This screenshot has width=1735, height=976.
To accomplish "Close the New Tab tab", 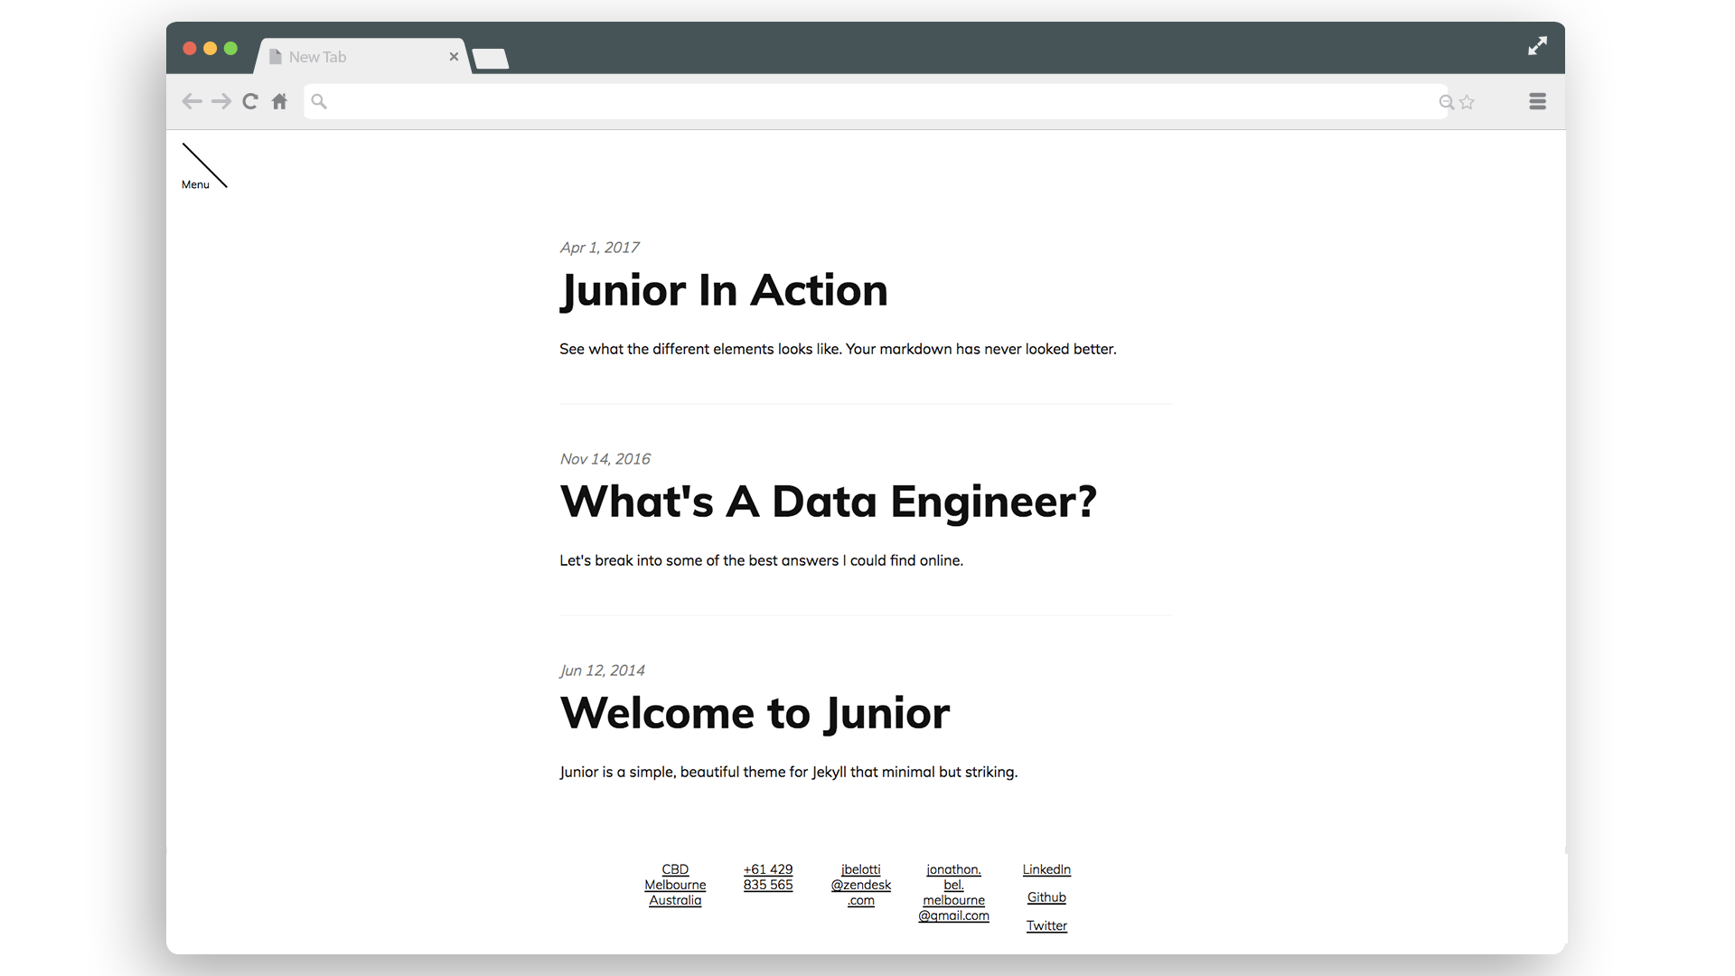I will pos(454,57).
